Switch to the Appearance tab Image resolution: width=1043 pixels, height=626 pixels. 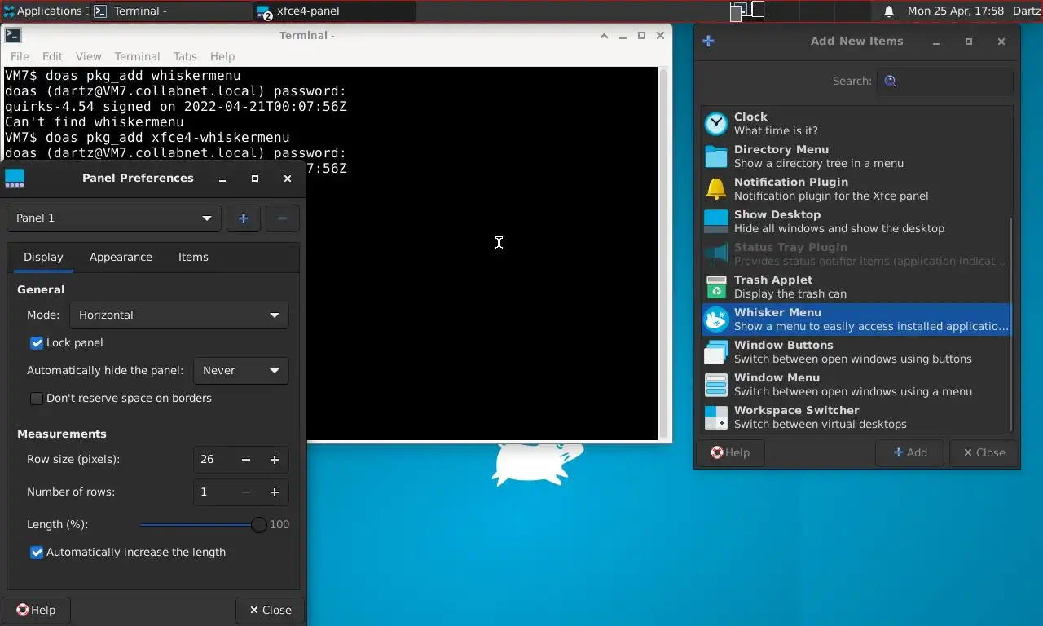pos(121,257)
